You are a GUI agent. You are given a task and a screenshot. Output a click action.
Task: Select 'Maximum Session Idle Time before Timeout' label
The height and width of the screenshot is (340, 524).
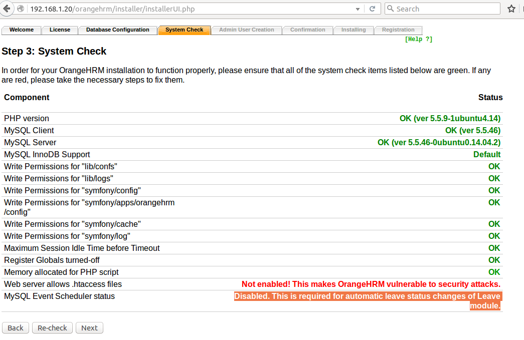82,248
